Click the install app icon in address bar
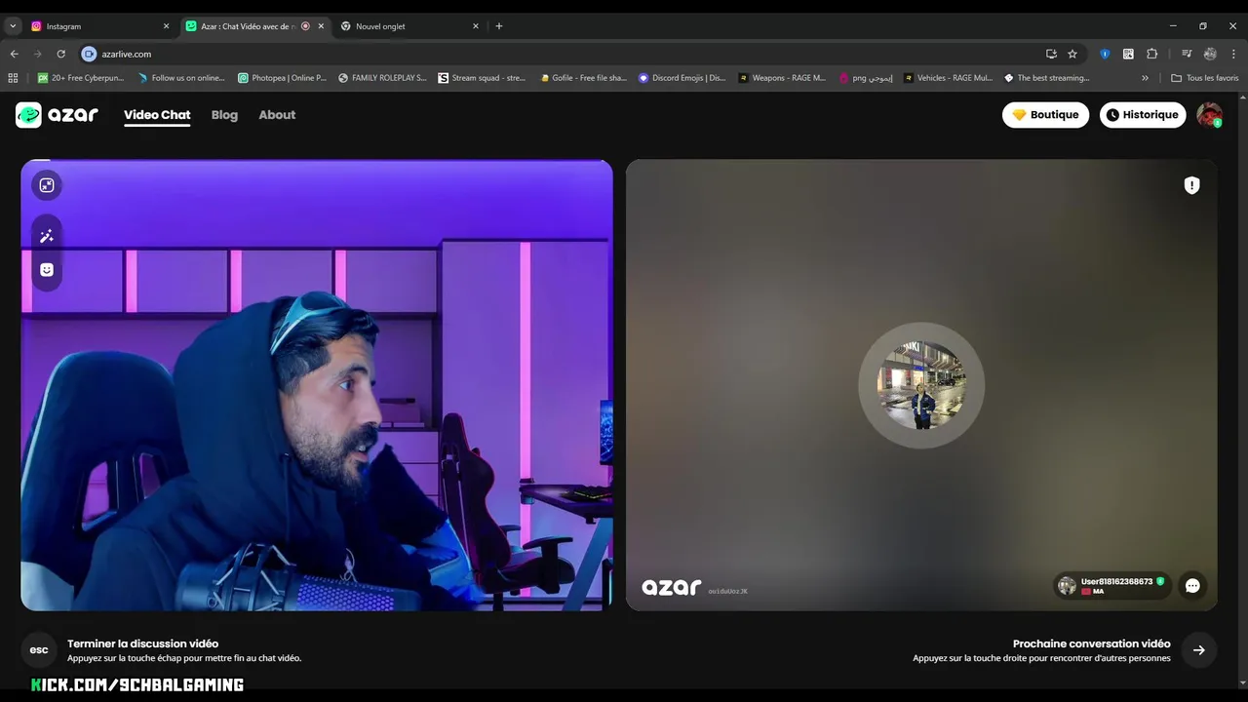Image resolution: width=1248 pixels, height=702 pixels. 1051,54
